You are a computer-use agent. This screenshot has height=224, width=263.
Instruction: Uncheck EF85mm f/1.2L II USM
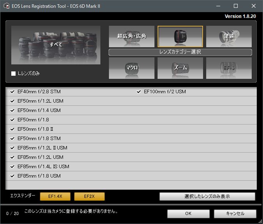[x=12, y=148]
